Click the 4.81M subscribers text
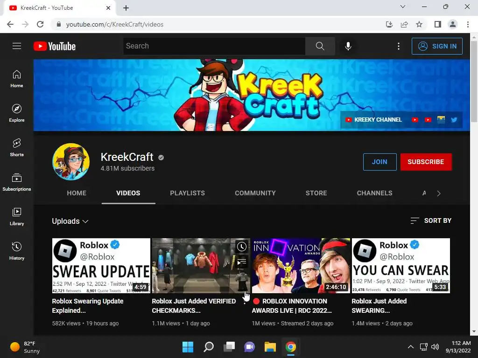The height and width of the screenshot is (358, 478). 127,168
